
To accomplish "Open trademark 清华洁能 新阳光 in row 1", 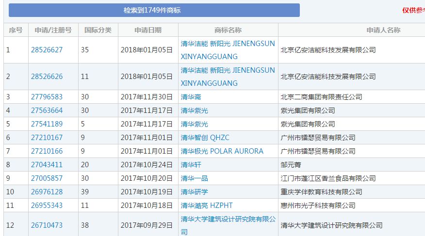I will [x=228, y=50].
